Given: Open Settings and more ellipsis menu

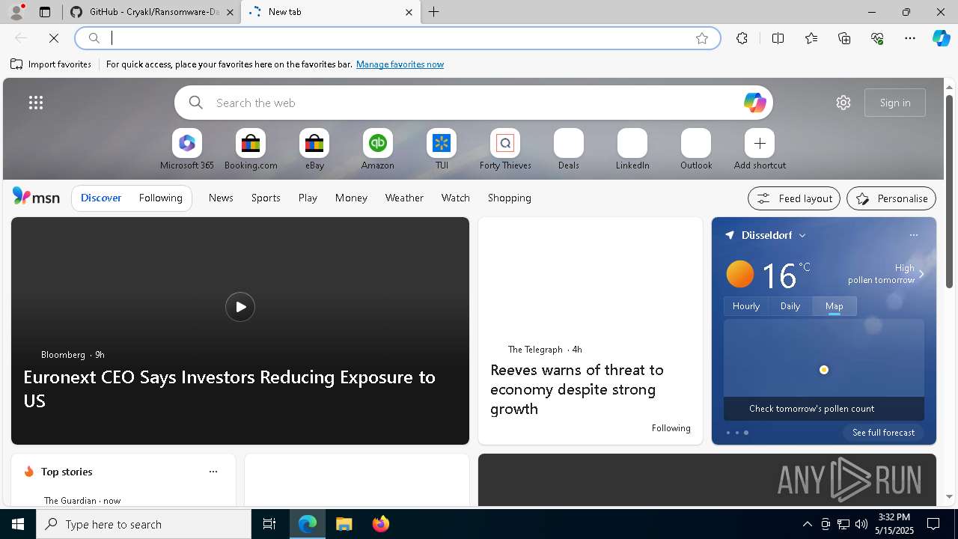Looking at the screenshot, I should (x=910, y=38).
